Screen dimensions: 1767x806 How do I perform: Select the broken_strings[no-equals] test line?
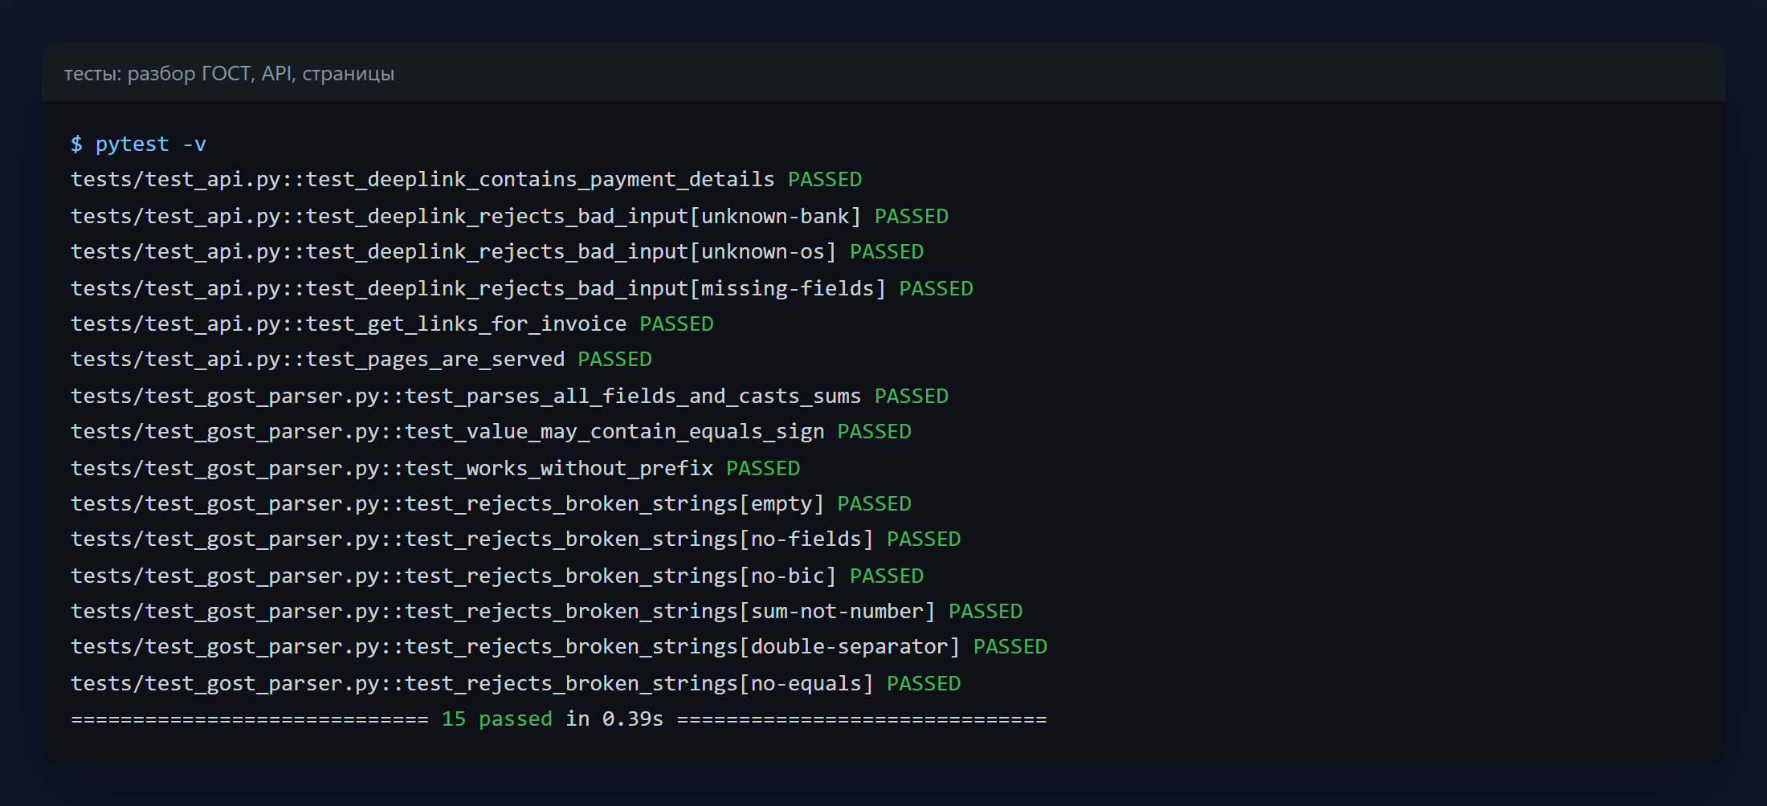coord(516,683)
